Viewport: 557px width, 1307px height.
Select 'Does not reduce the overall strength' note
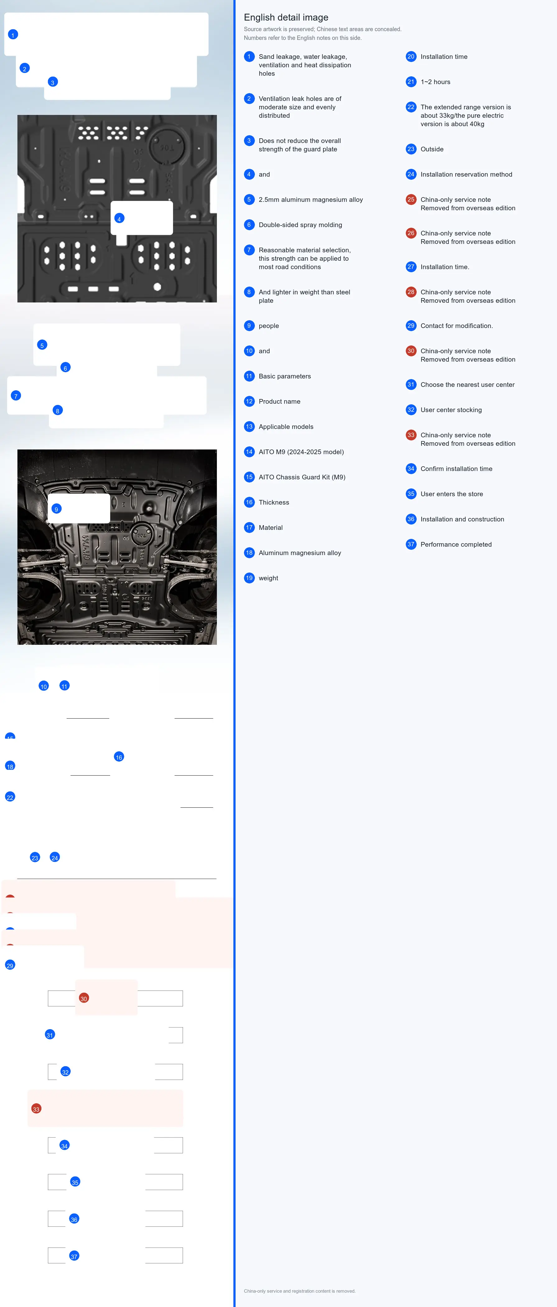click(300, 145)
